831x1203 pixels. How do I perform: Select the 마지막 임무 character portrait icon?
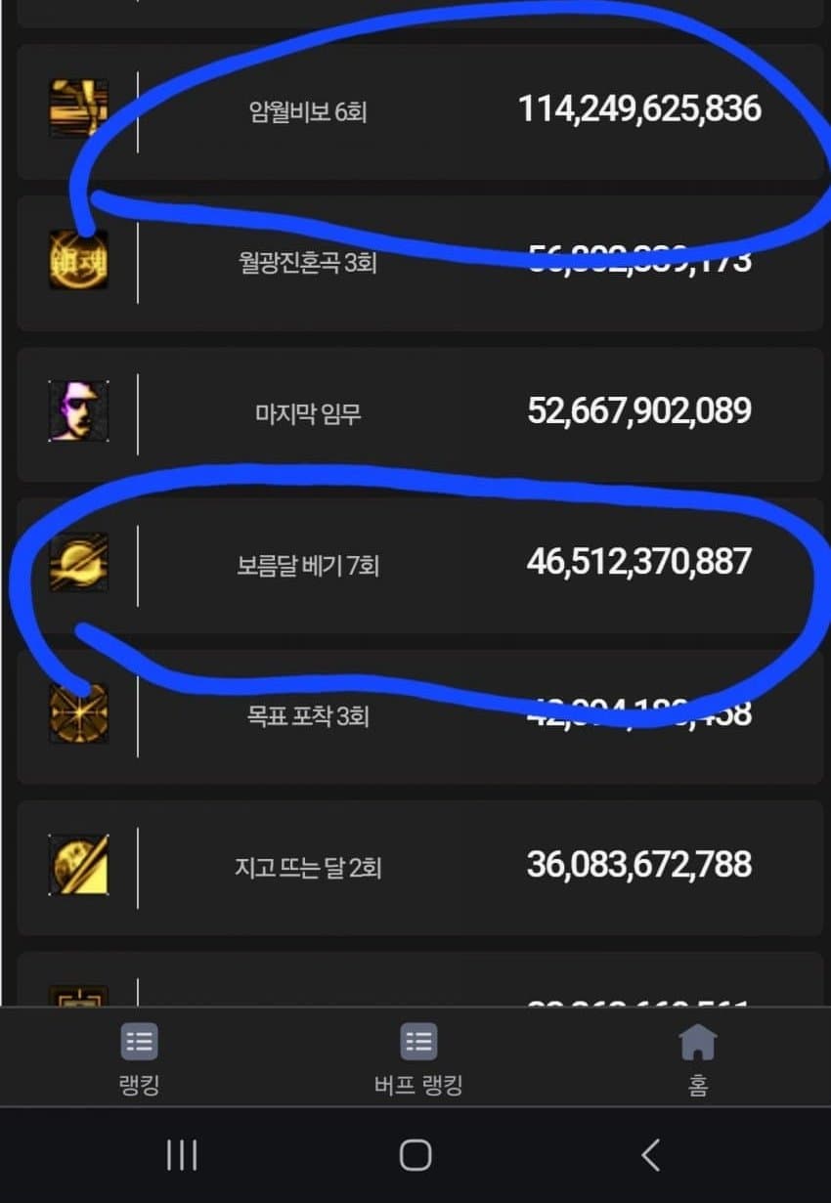78,411
